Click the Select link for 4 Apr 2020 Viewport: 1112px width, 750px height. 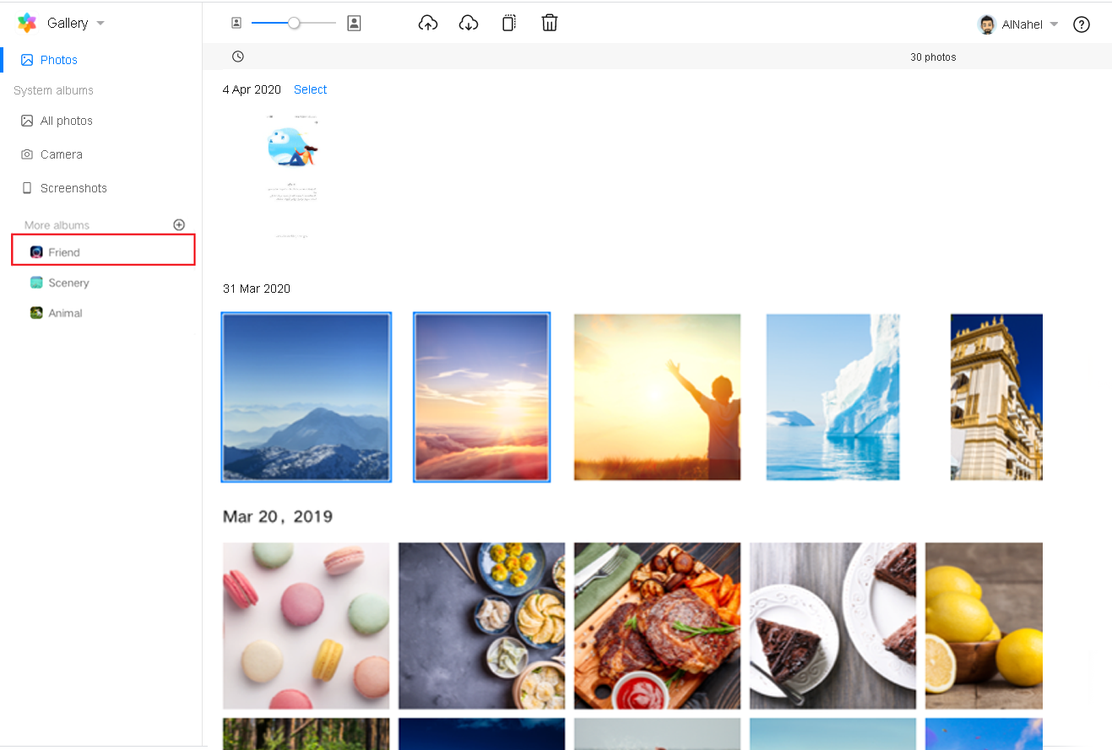pos(310,89)
